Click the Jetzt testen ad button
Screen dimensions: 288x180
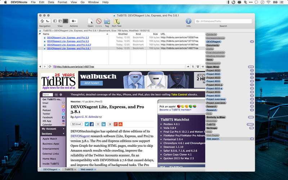pos(91,83)
